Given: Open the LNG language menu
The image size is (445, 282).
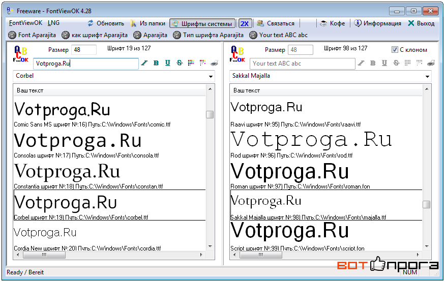Looking at the screenshot, I should point(53,23).
